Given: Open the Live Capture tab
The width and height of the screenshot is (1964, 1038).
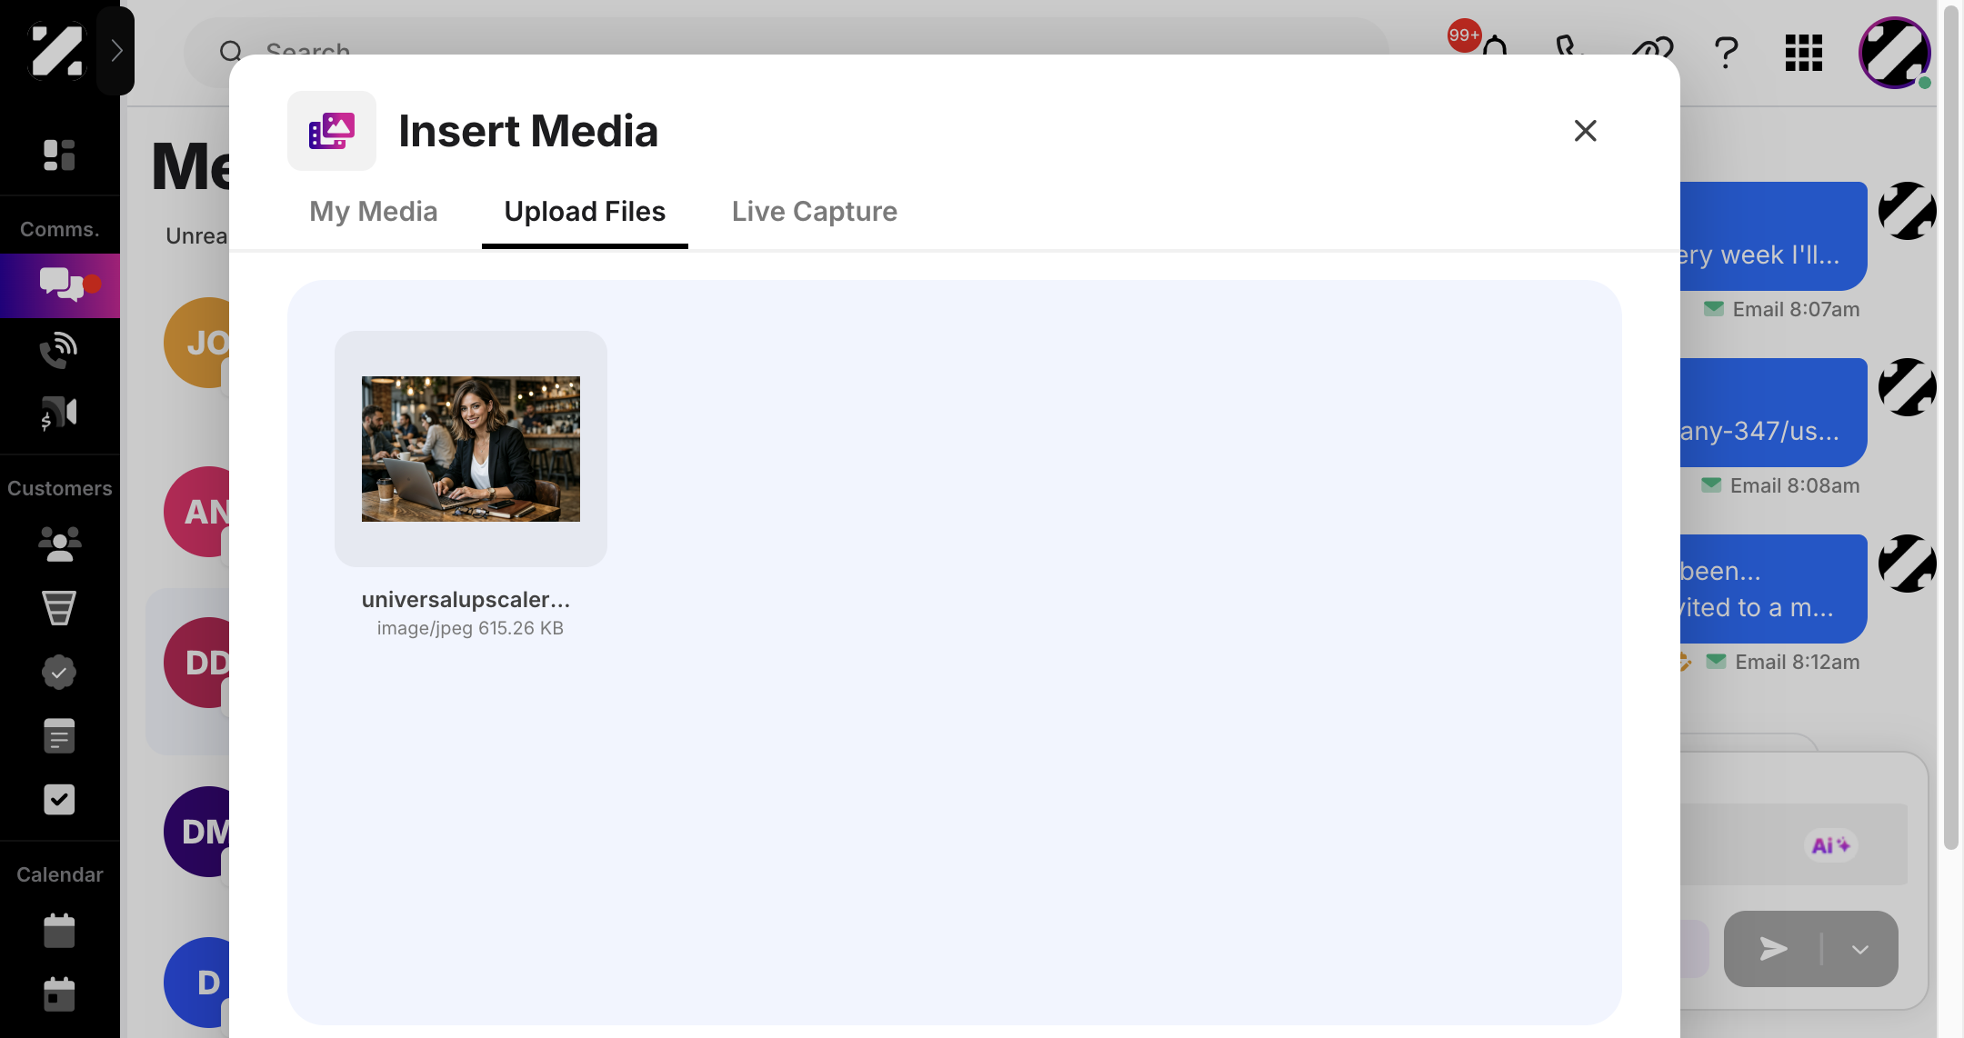Looking at the screenshot, I should click(x=814, y=211).
